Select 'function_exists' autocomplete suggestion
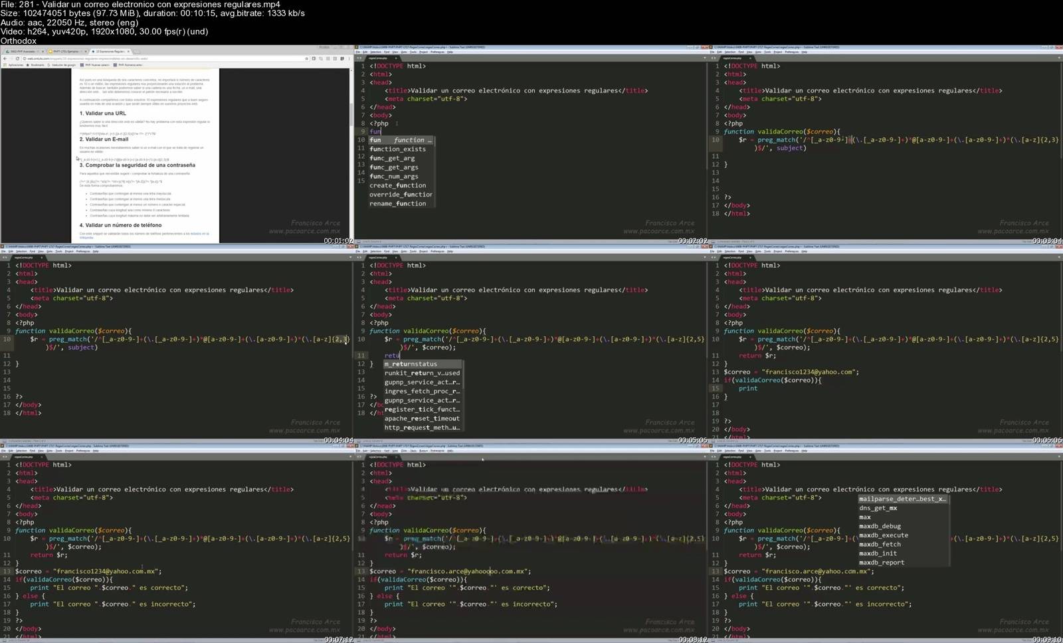The width and height of the screenshot is (1063, 643). (x=401, y=149)
